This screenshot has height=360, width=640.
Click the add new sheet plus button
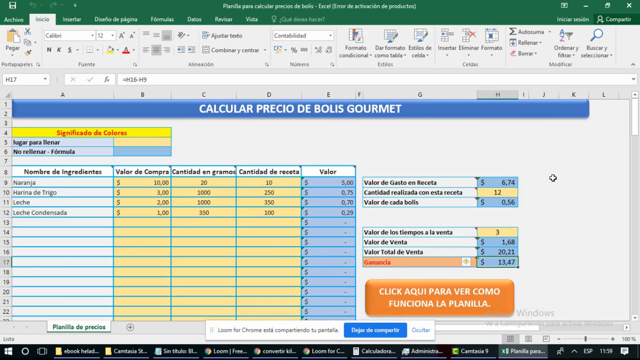(130, 327)
